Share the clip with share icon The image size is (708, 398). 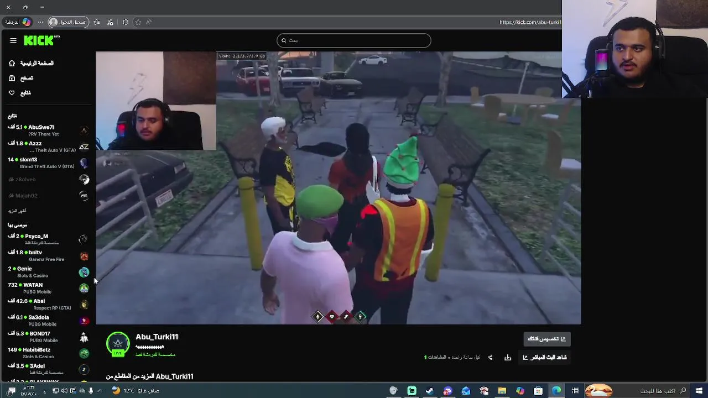pos(490,358)
